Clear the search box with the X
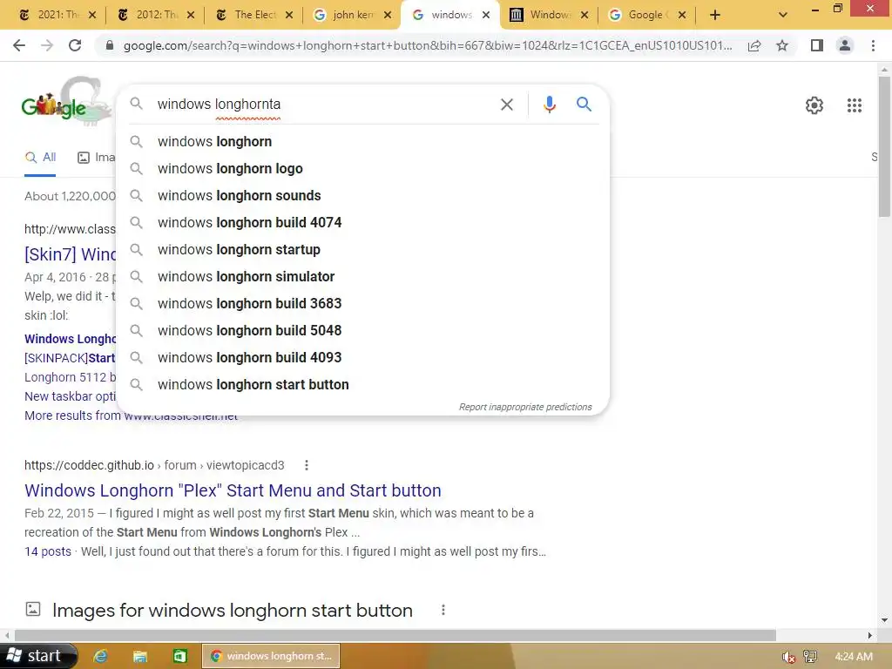892x669 pixels. 506,105
